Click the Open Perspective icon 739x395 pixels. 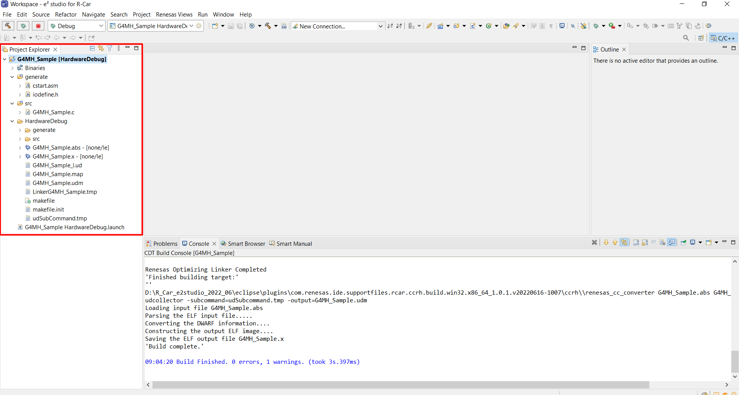coord(701,38)
